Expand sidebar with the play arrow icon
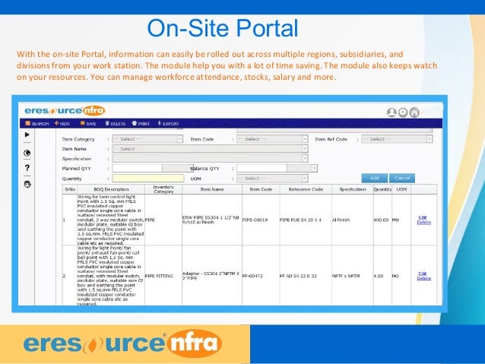Screen dimensions: 485x364 (x=27, y=135)
